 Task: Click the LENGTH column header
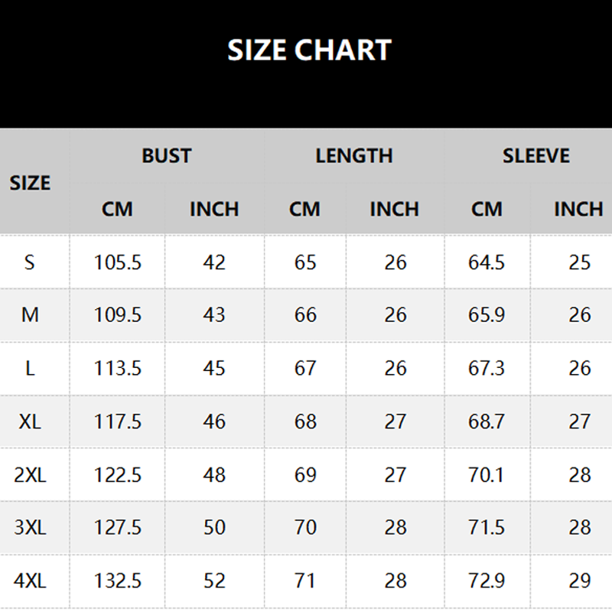point(353,156)
